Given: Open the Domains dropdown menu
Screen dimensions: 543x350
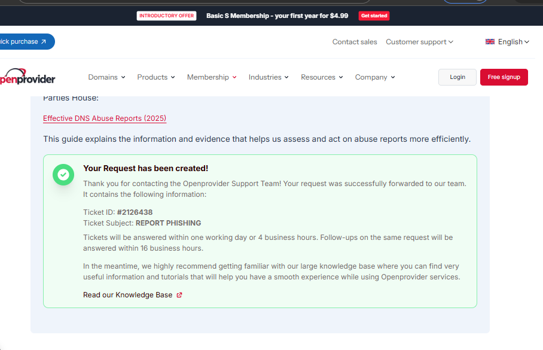Looking at the screenshot, I should pos(106,77).
